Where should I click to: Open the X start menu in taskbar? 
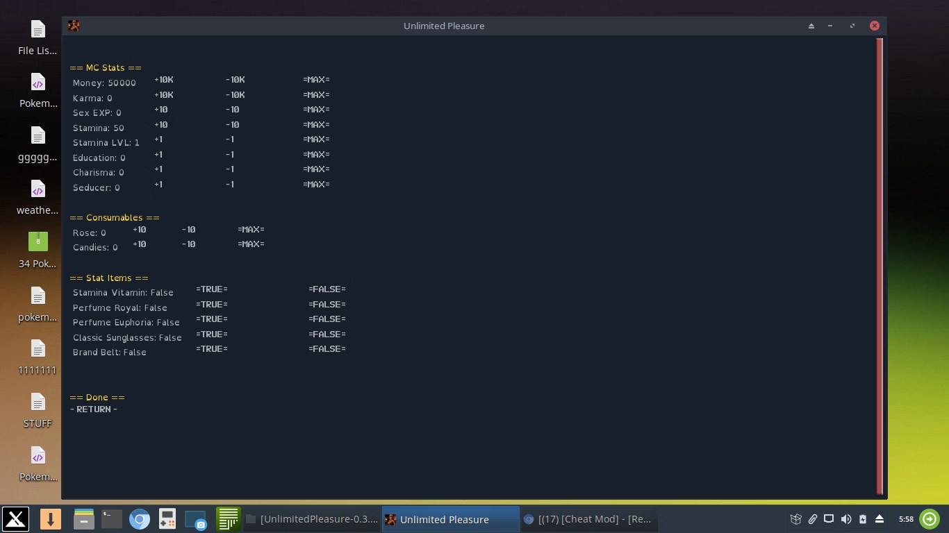pos(15,519)
